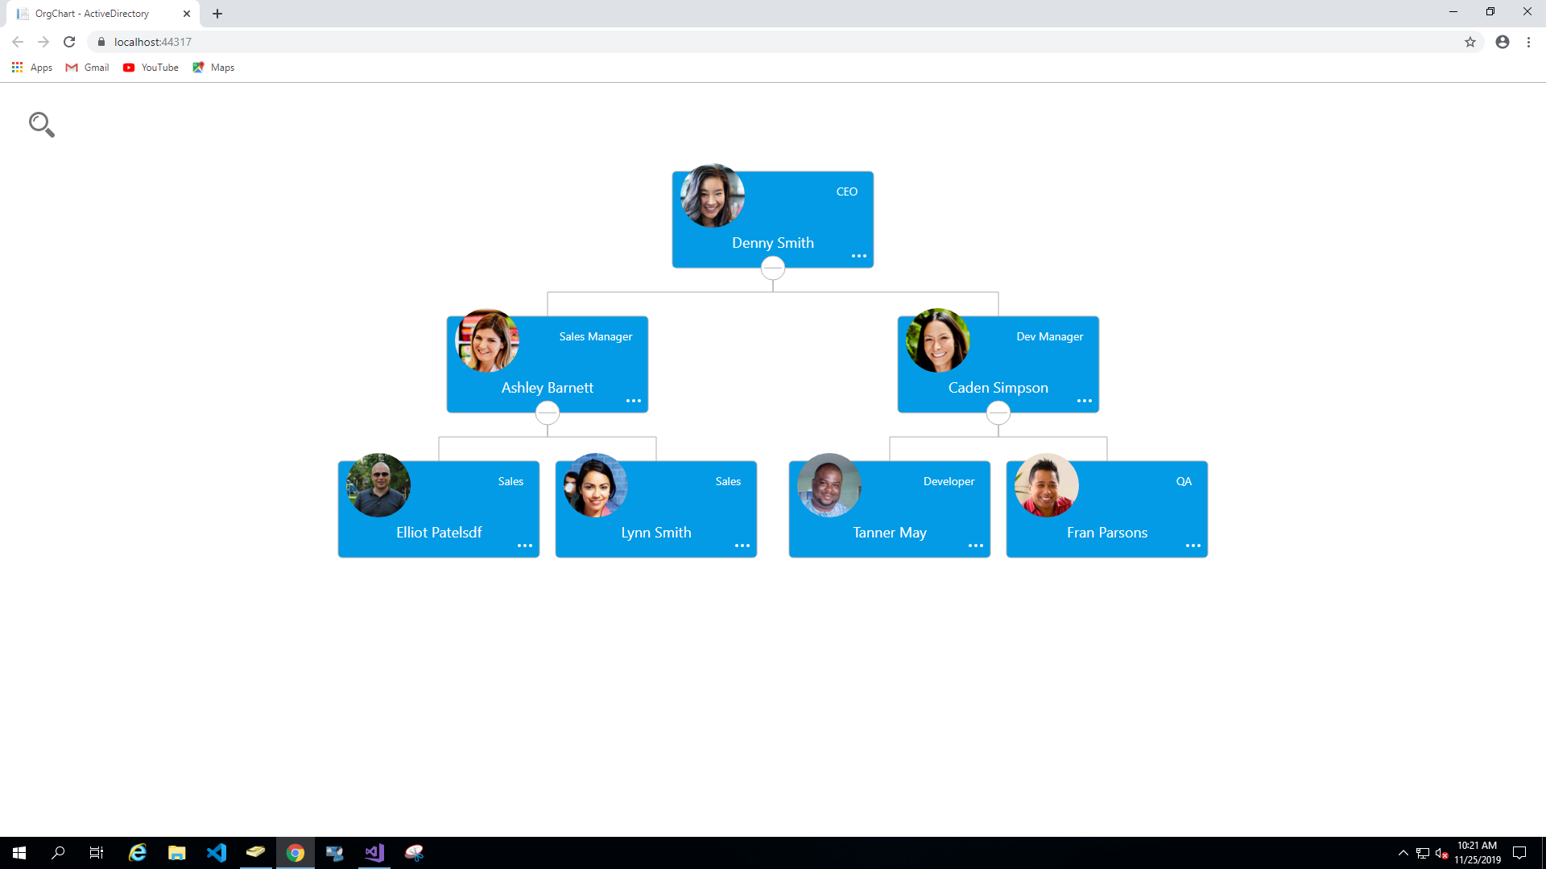Open the YouTube bookmark

tap(151, 68)
